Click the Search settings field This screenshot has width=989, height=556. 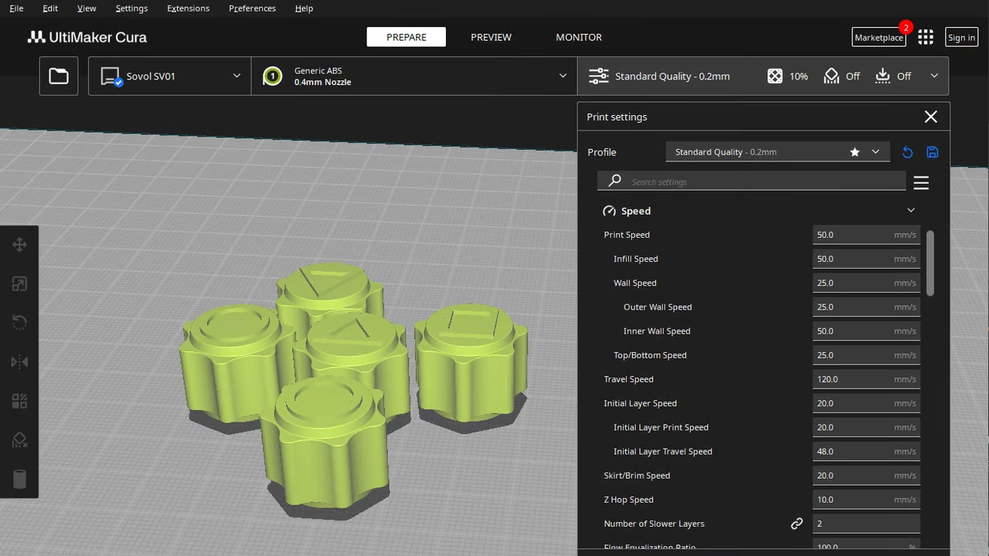751,181
